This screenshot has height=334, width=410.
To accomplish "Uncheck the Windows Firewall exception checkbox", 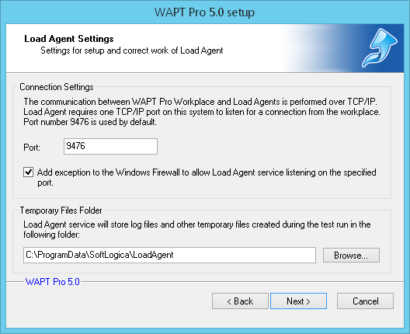I will tap(28, 172).
